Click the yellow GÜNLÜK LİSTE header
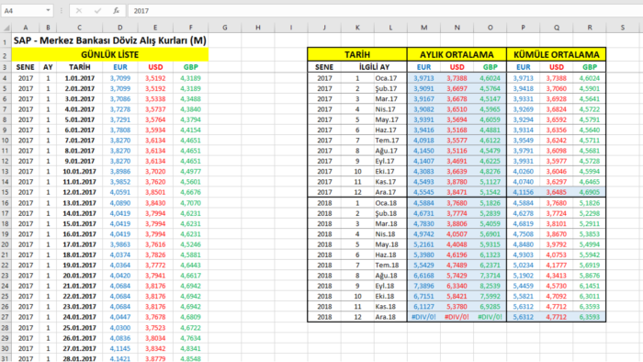This screenshot has width=643, height=362. [110, 54]
